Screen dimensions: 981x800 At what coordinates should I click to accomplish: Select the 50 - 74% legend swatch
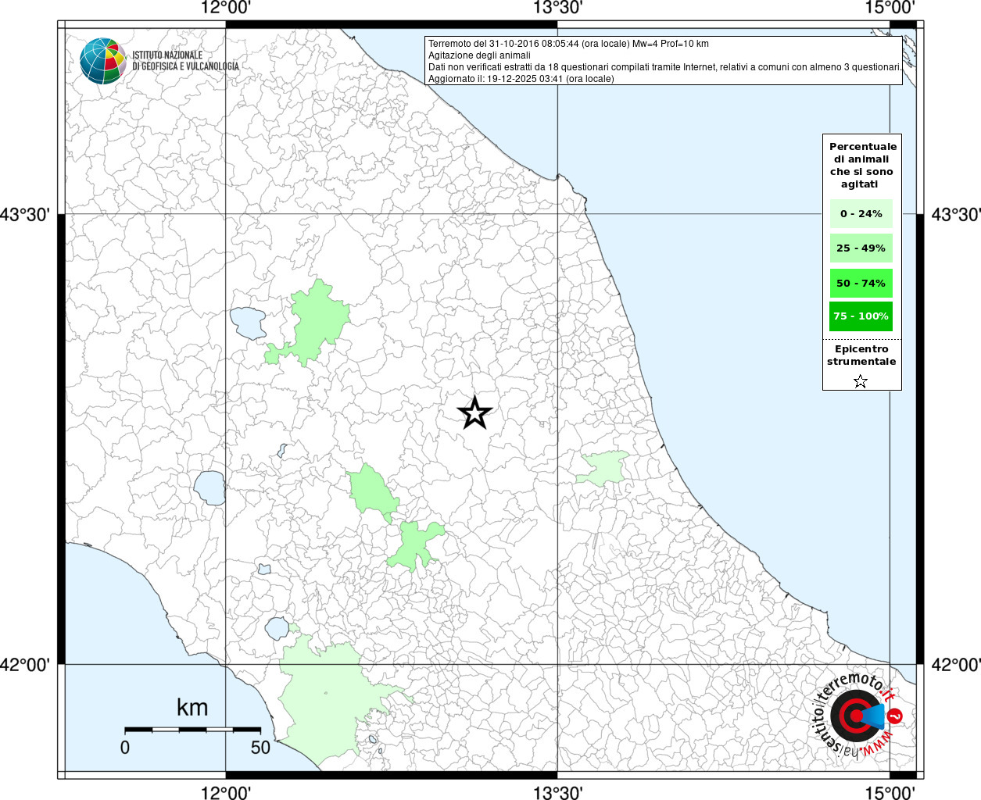coord(861,283)
